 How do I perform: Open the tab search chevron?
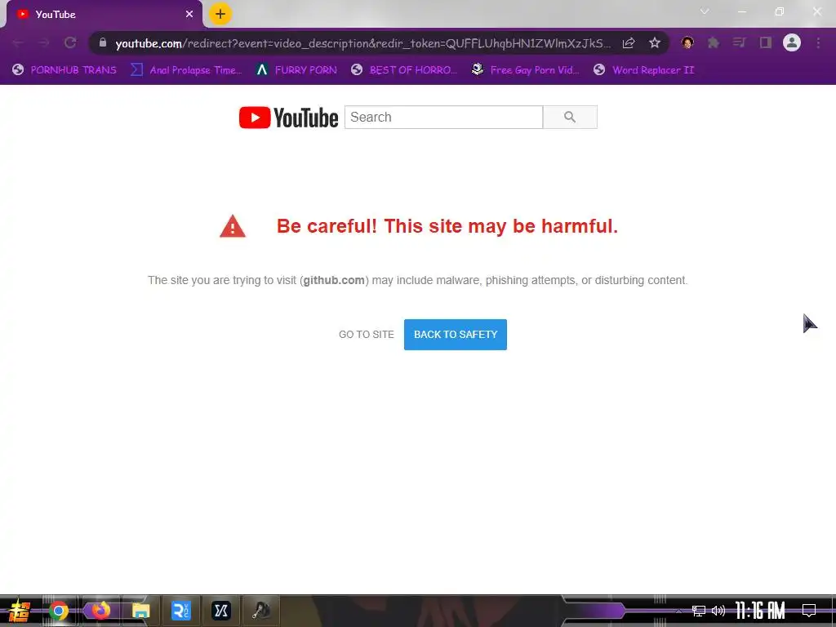coord(705,11)
